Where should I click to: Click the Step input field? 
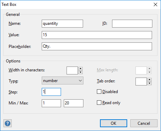pyautogui.click(x=51, y=92)
